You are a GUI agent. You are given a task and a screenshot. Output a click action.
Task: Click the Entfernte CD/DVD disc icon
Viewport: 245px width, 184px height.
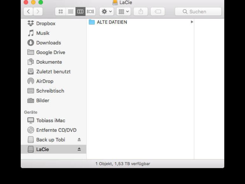[31, 130]
